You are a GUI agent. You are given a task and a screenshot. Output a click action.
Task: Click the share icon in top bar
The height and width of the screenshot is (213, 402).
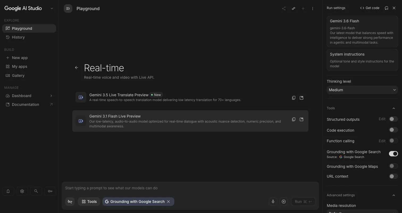click(284, 9)
